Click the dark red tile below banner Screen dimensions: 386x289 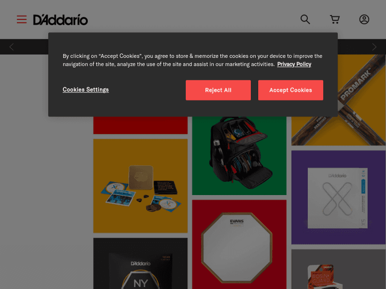tap(141, 125)
